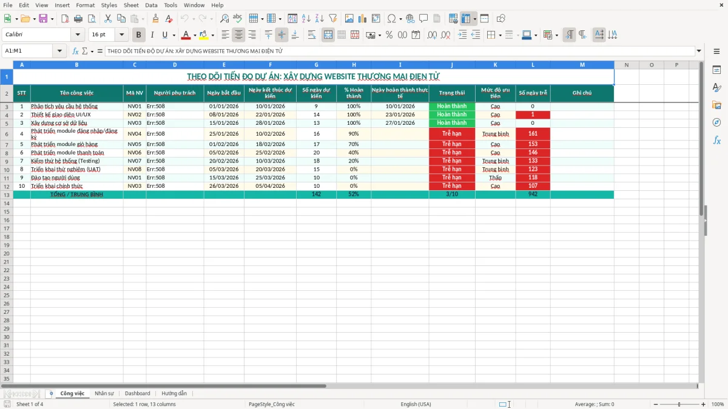Viewport: 728px width, 409px height.
Task: Format cells as date
Action: (416, 35)
